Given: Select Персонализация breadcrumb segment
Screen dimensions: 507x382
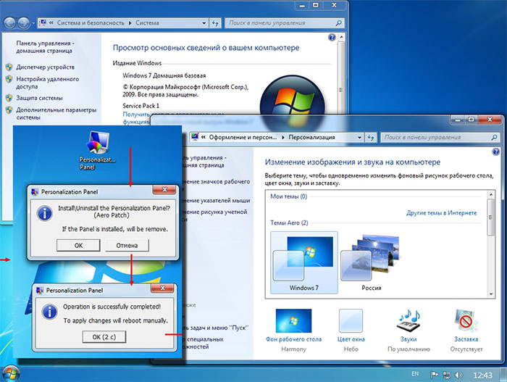Looking at the screenshot, I should 311,137.
